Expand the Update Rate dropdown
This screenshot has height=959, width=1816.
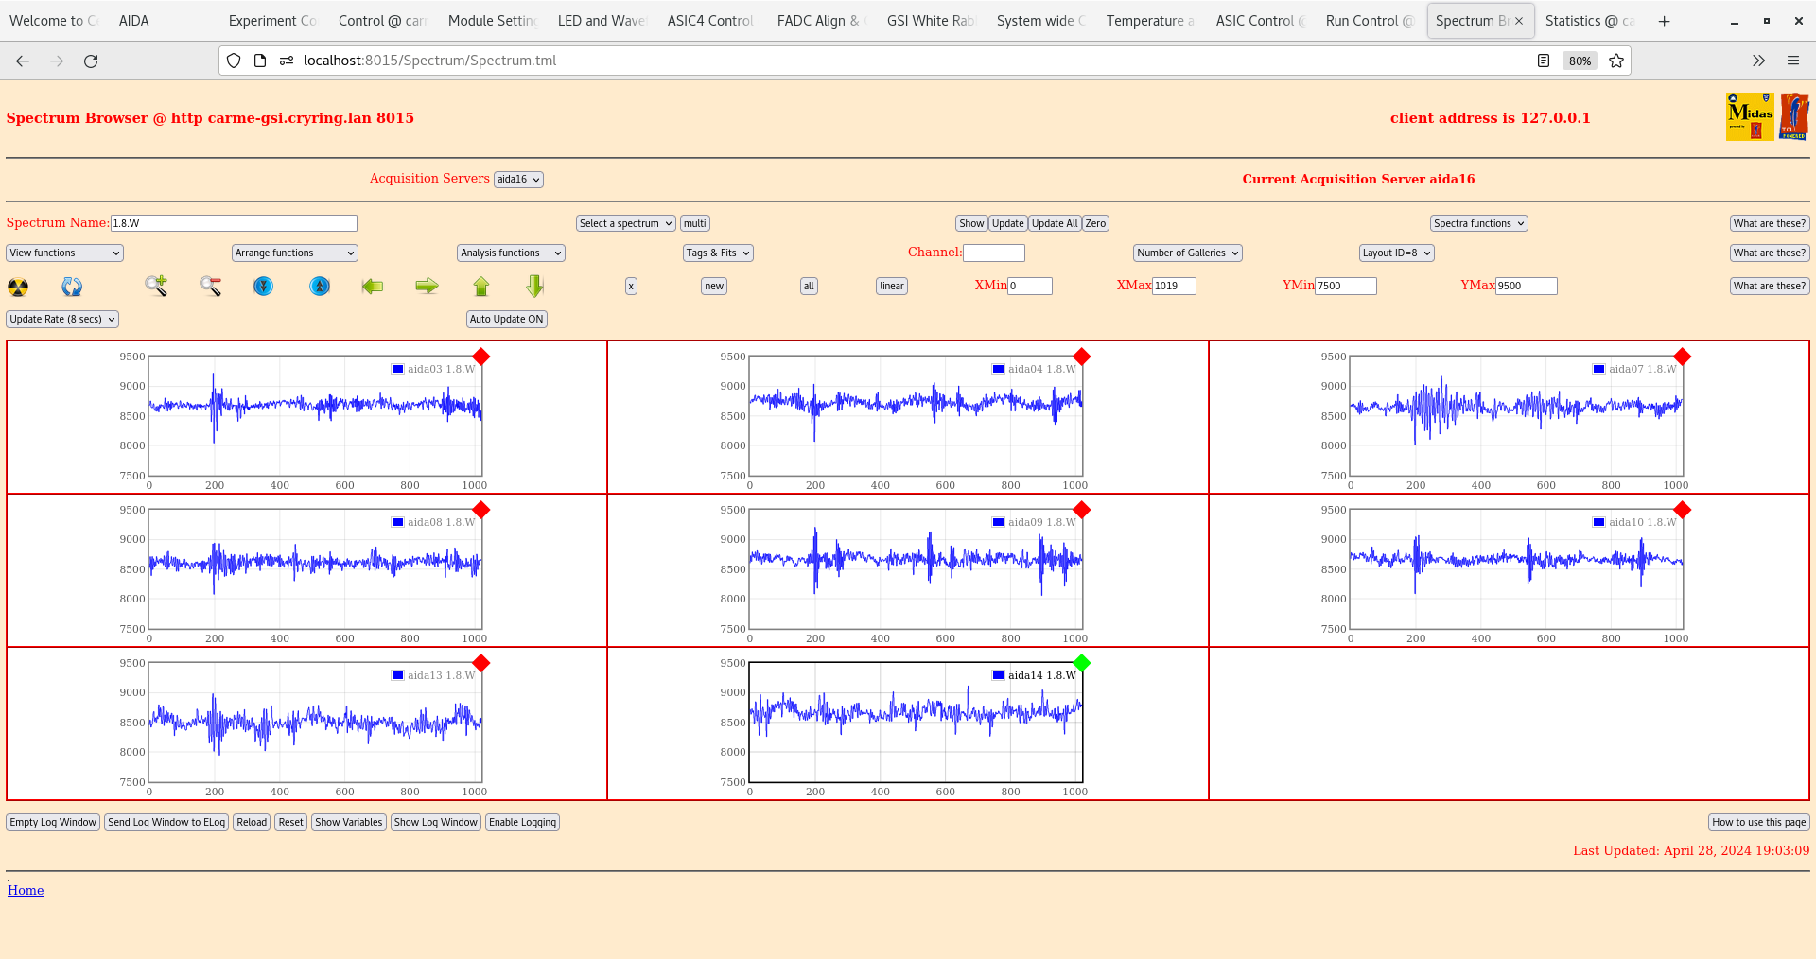pos(62,320)
